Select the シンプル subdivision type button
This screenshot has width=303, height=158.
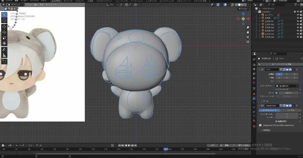(291, 110)
